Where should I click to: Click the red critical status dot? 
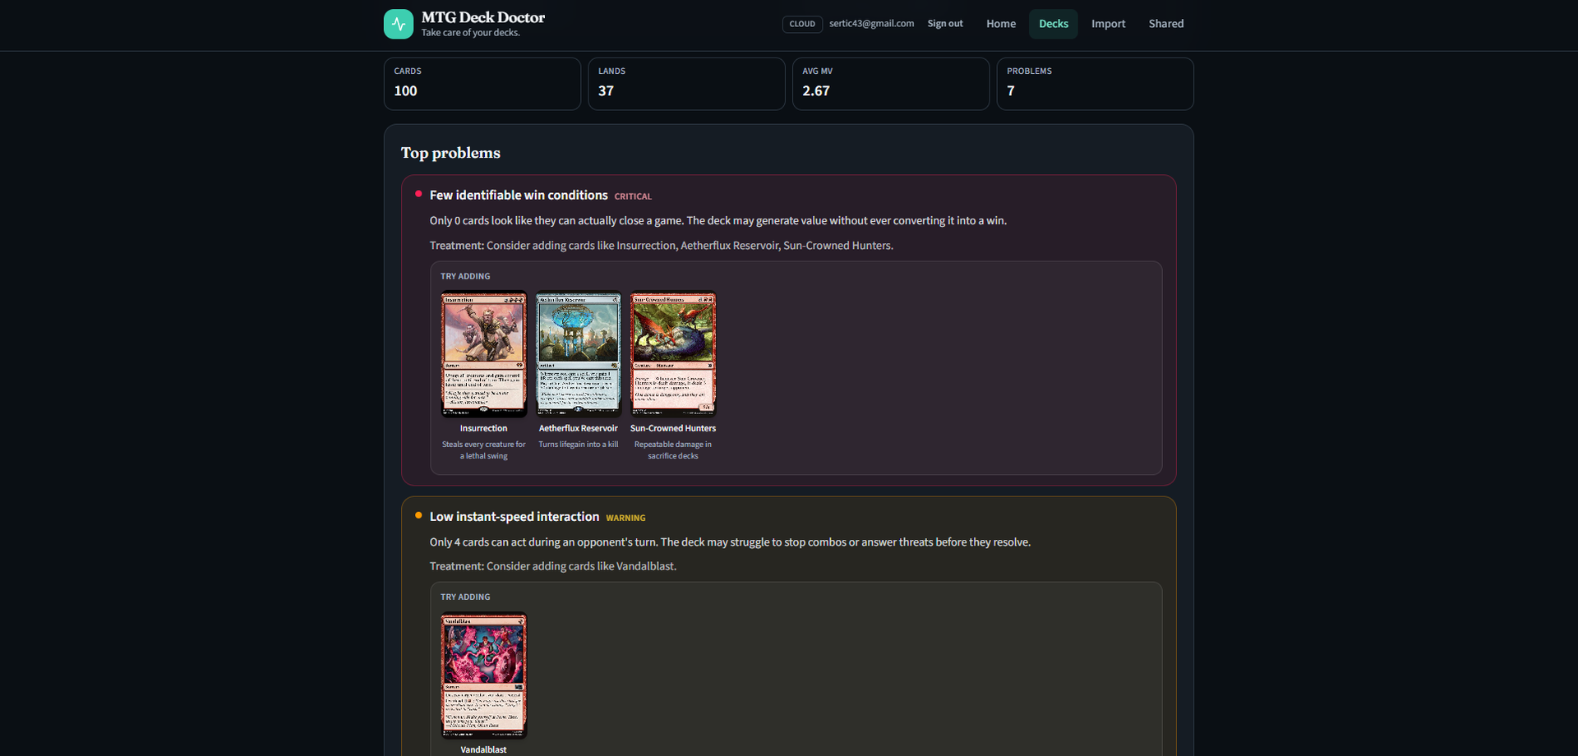coord(418,194)
